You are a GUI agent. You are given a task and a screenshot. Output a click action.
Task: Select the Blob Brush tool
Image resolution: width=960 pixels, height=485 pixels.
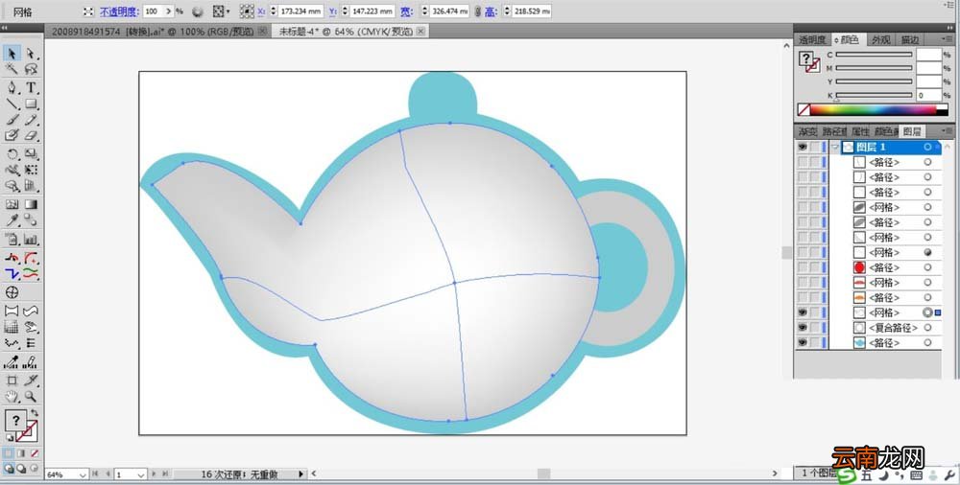[x=12, y=135]
